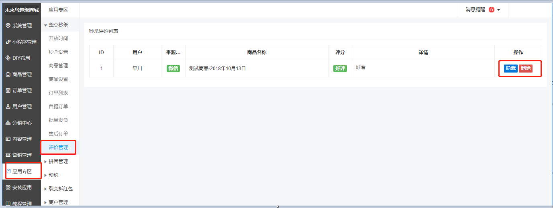Click the 商品名称 column header

[257, 53]
